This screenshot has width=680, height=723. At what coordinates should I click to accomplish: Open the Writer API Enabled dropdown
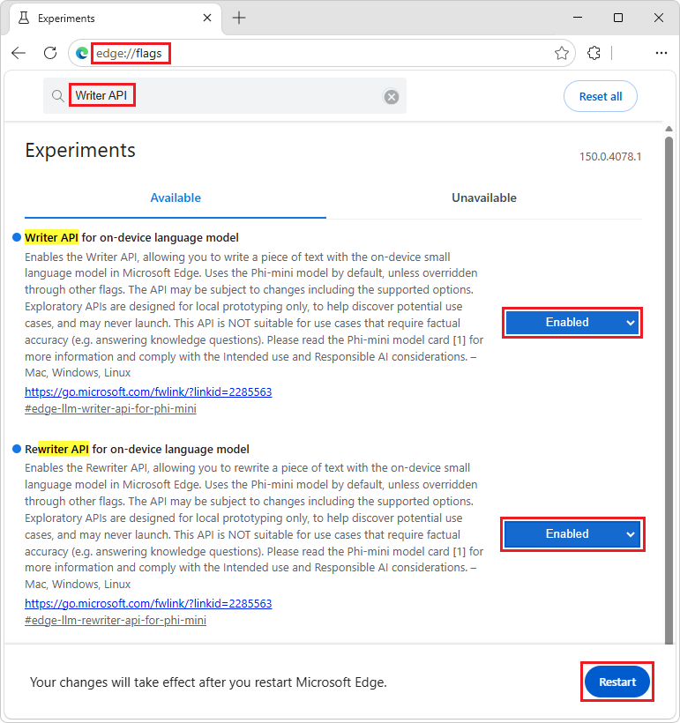pyautogui.click(x=572, y=323)
